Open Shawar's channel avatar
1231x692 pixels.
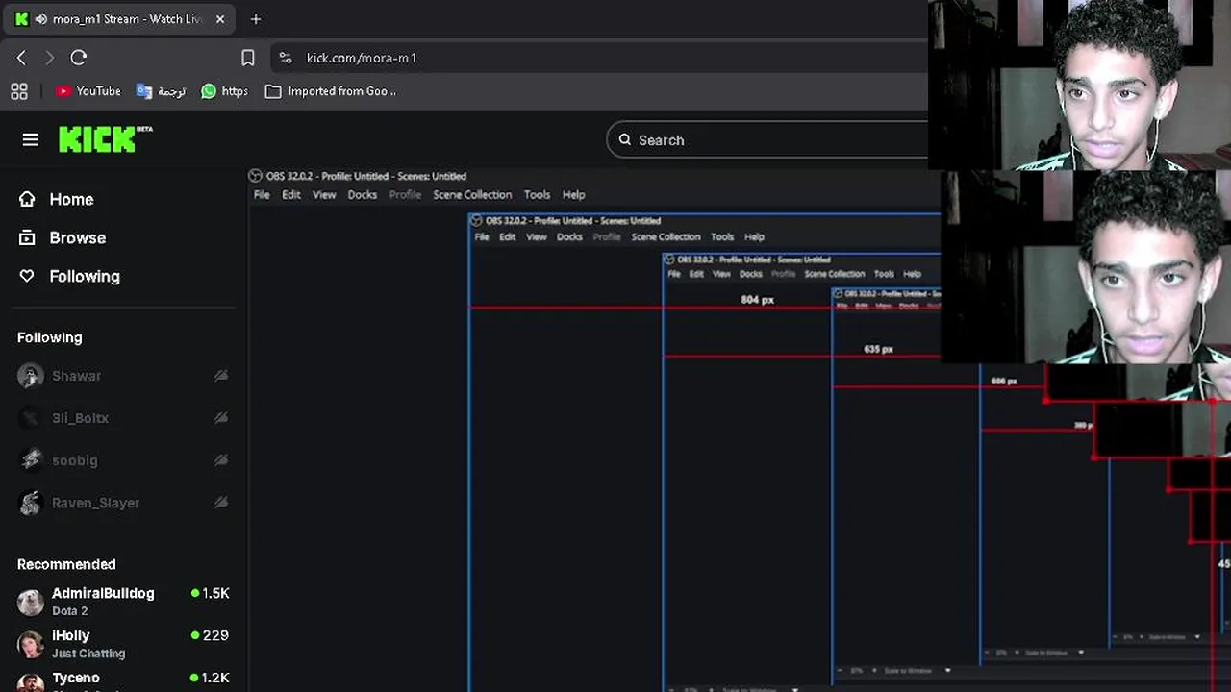[x=31, y=376]
